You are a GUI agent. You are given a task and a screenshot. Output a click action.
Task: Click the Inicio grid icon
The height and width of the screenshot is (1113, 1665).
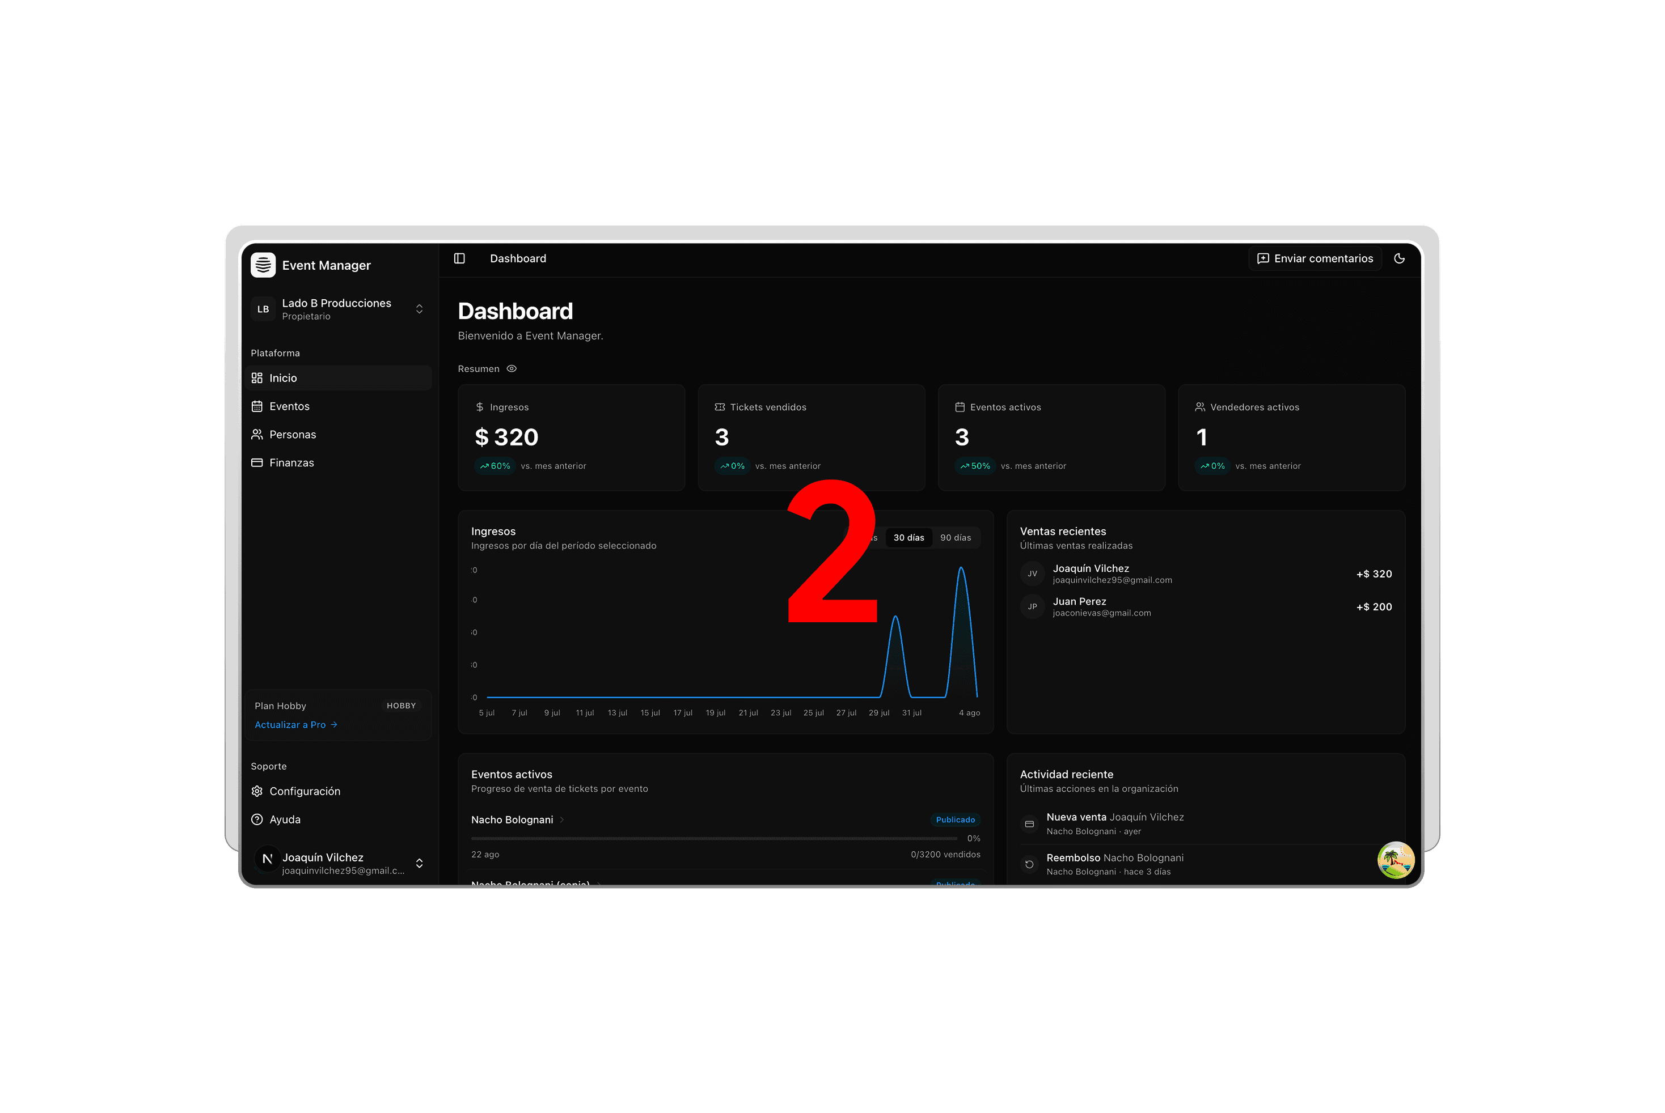[x=257, y=377]
